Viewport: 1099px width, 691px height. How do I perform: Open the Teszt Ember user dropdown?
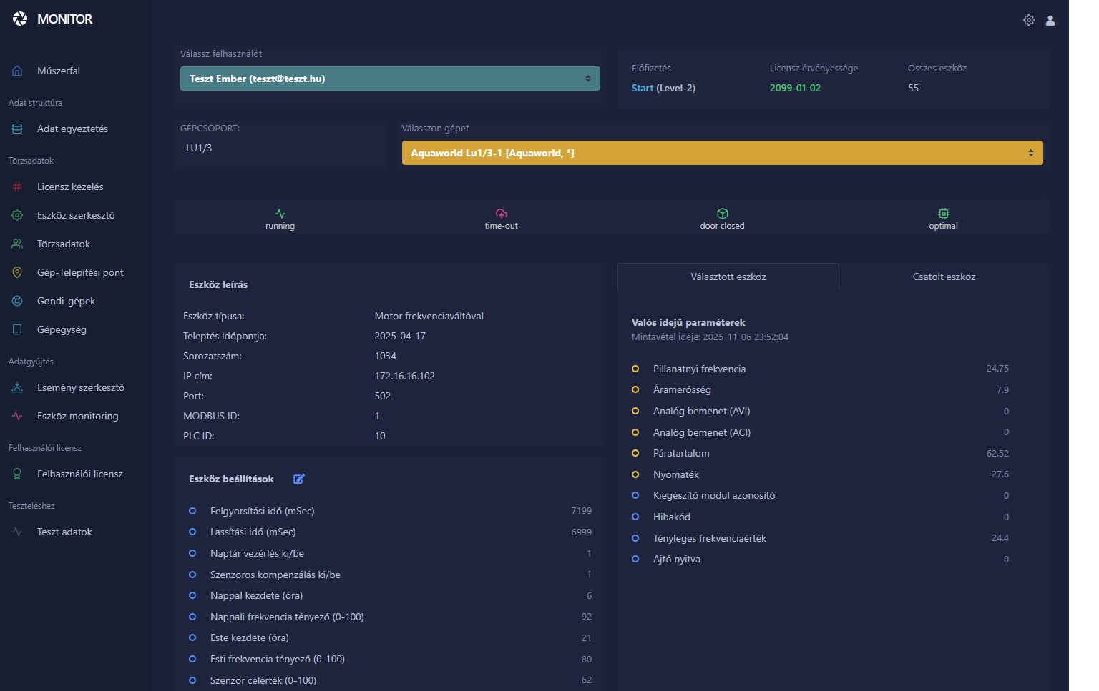pos(390,79)
